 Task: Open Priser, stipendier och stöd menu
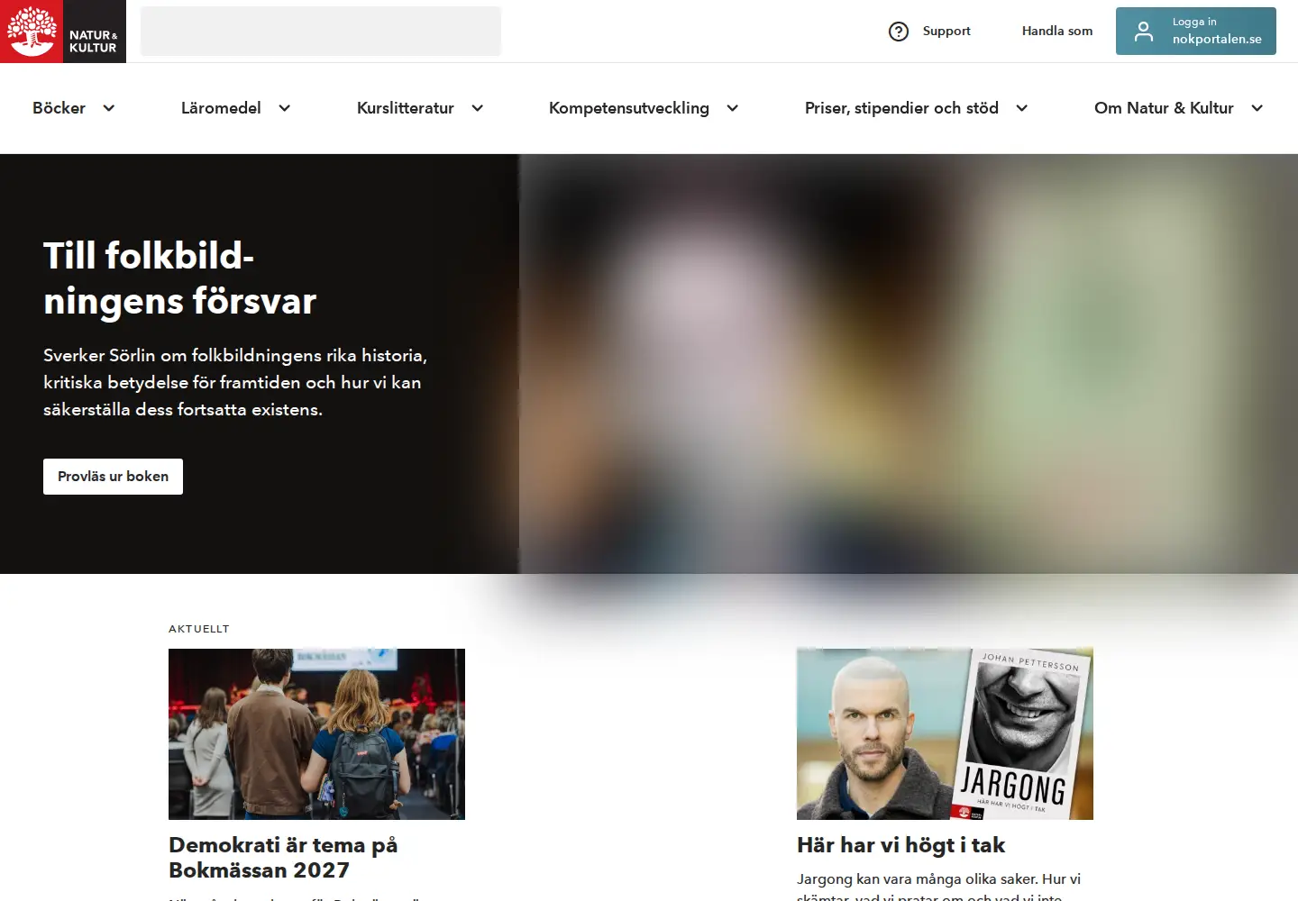point(901,108)
